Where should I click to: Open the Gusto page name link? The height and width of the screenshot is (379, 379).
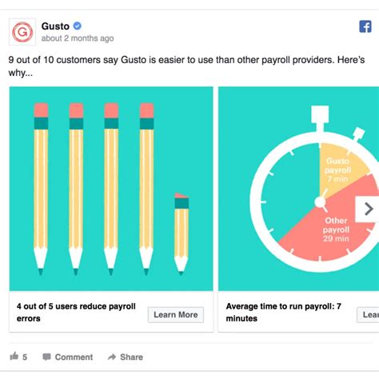tap(55, 26)
